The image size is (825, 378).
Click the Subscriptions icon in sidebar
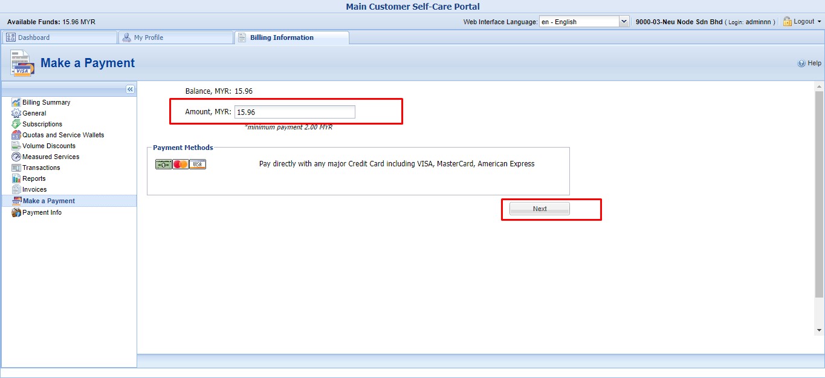16,124
